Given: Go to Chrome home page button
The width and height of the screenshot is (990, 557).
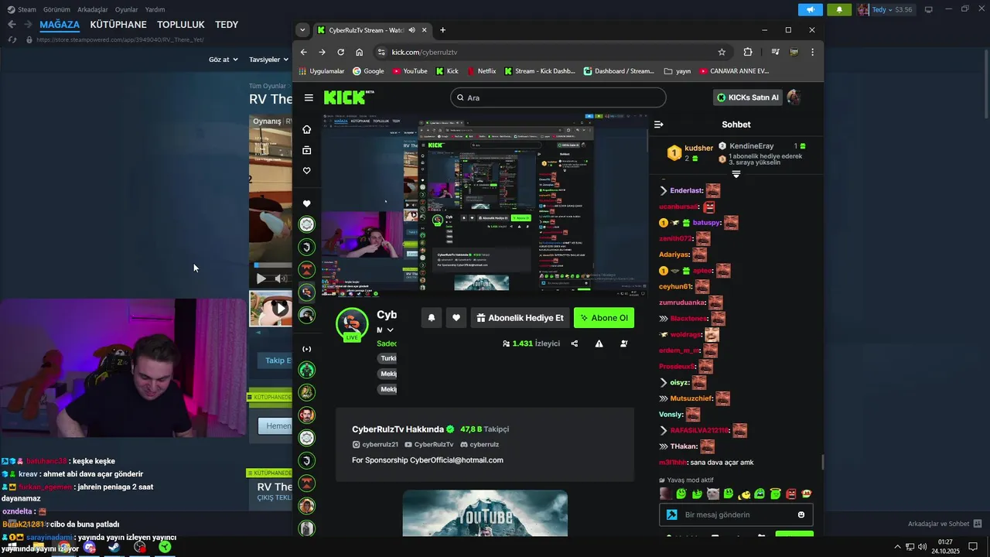Looking at the screenshot, I should [359, 52].
